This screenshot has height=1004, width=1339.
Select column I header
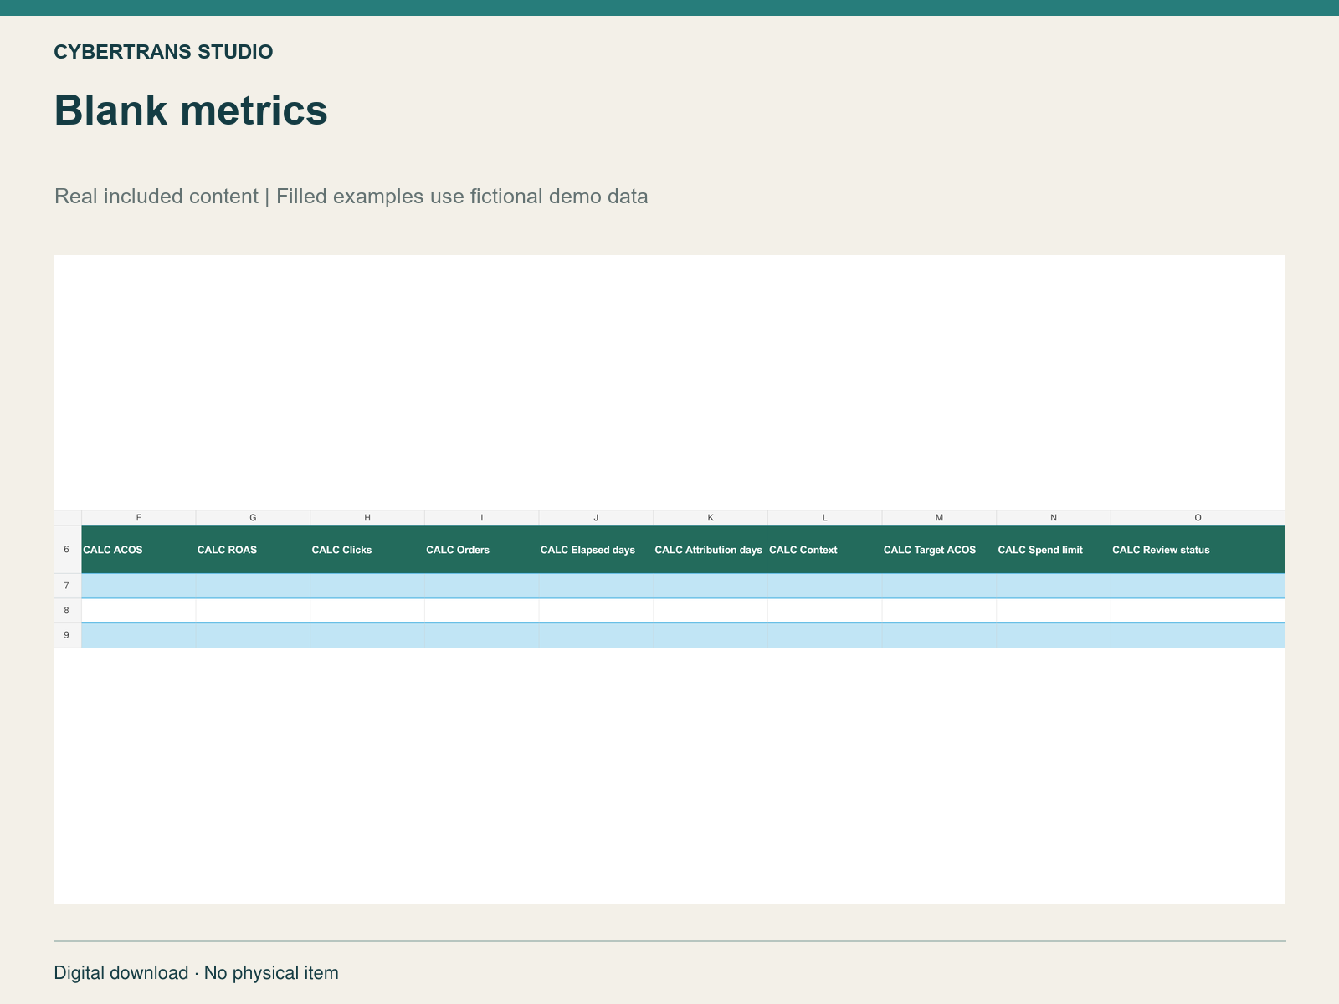[482, 518]
